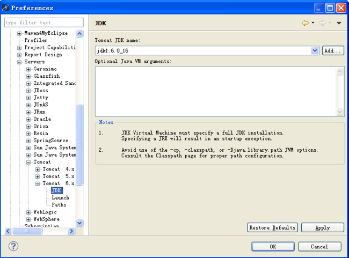The height and width of the screenshot is (258, 349).
Task: Click the tree scroll down arrow
Action: point(79,223)
